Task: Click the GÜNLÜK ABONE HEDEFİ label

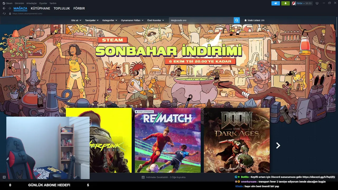Action: pyautogui.click(x=49, y=185)
